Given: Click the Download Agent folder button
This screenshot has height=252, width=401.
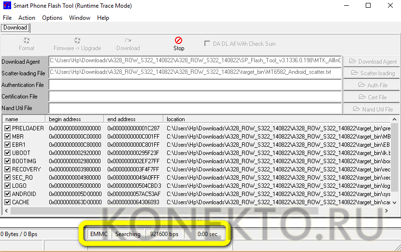Looking at the screenshot, I should point(372,61).
